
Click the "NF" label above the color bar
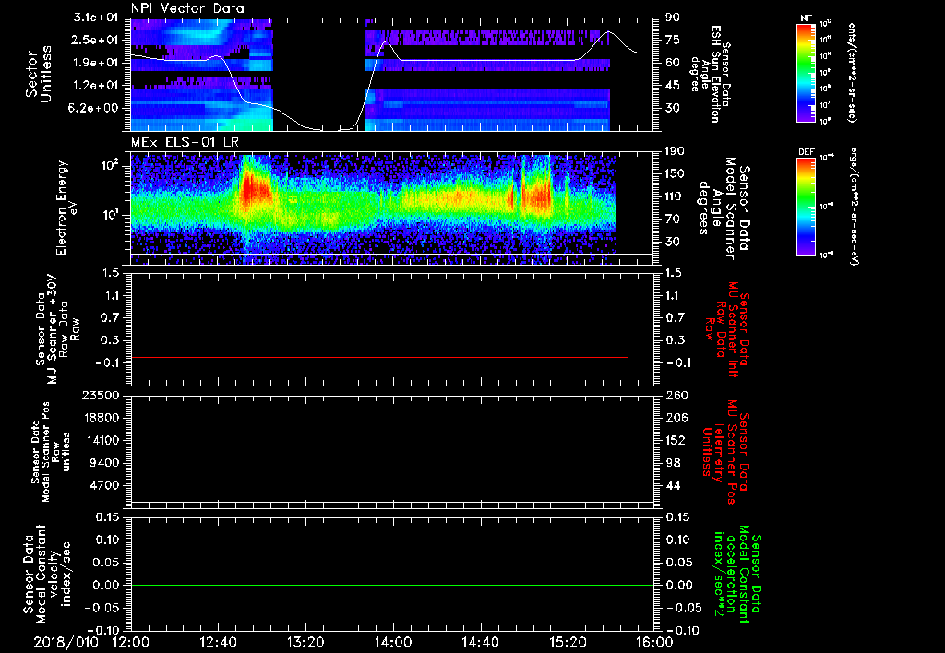(806, 18)
